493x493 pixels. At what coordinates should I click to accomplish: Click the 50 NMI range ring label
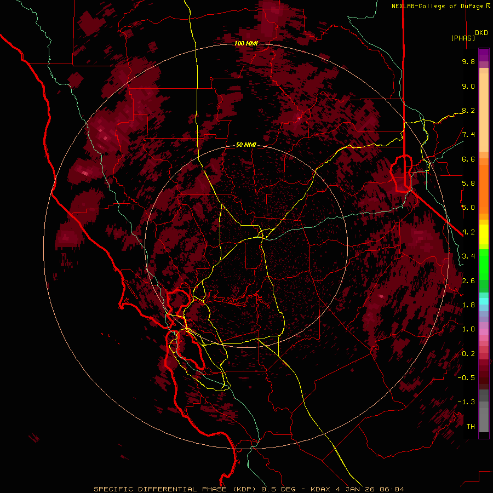coord(246,145)
